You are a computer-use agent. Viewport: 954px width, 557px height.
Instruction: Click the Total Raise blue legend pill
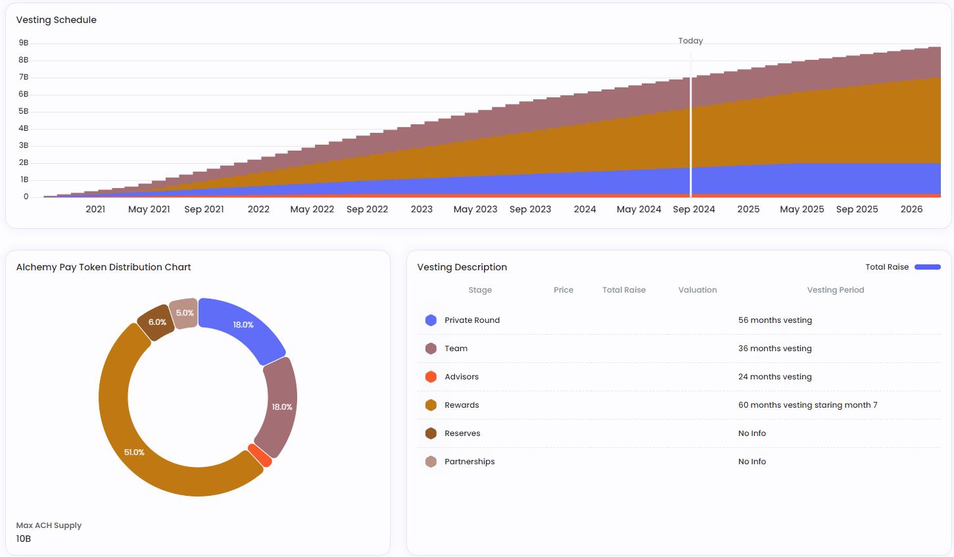click(x=928, y=267)
